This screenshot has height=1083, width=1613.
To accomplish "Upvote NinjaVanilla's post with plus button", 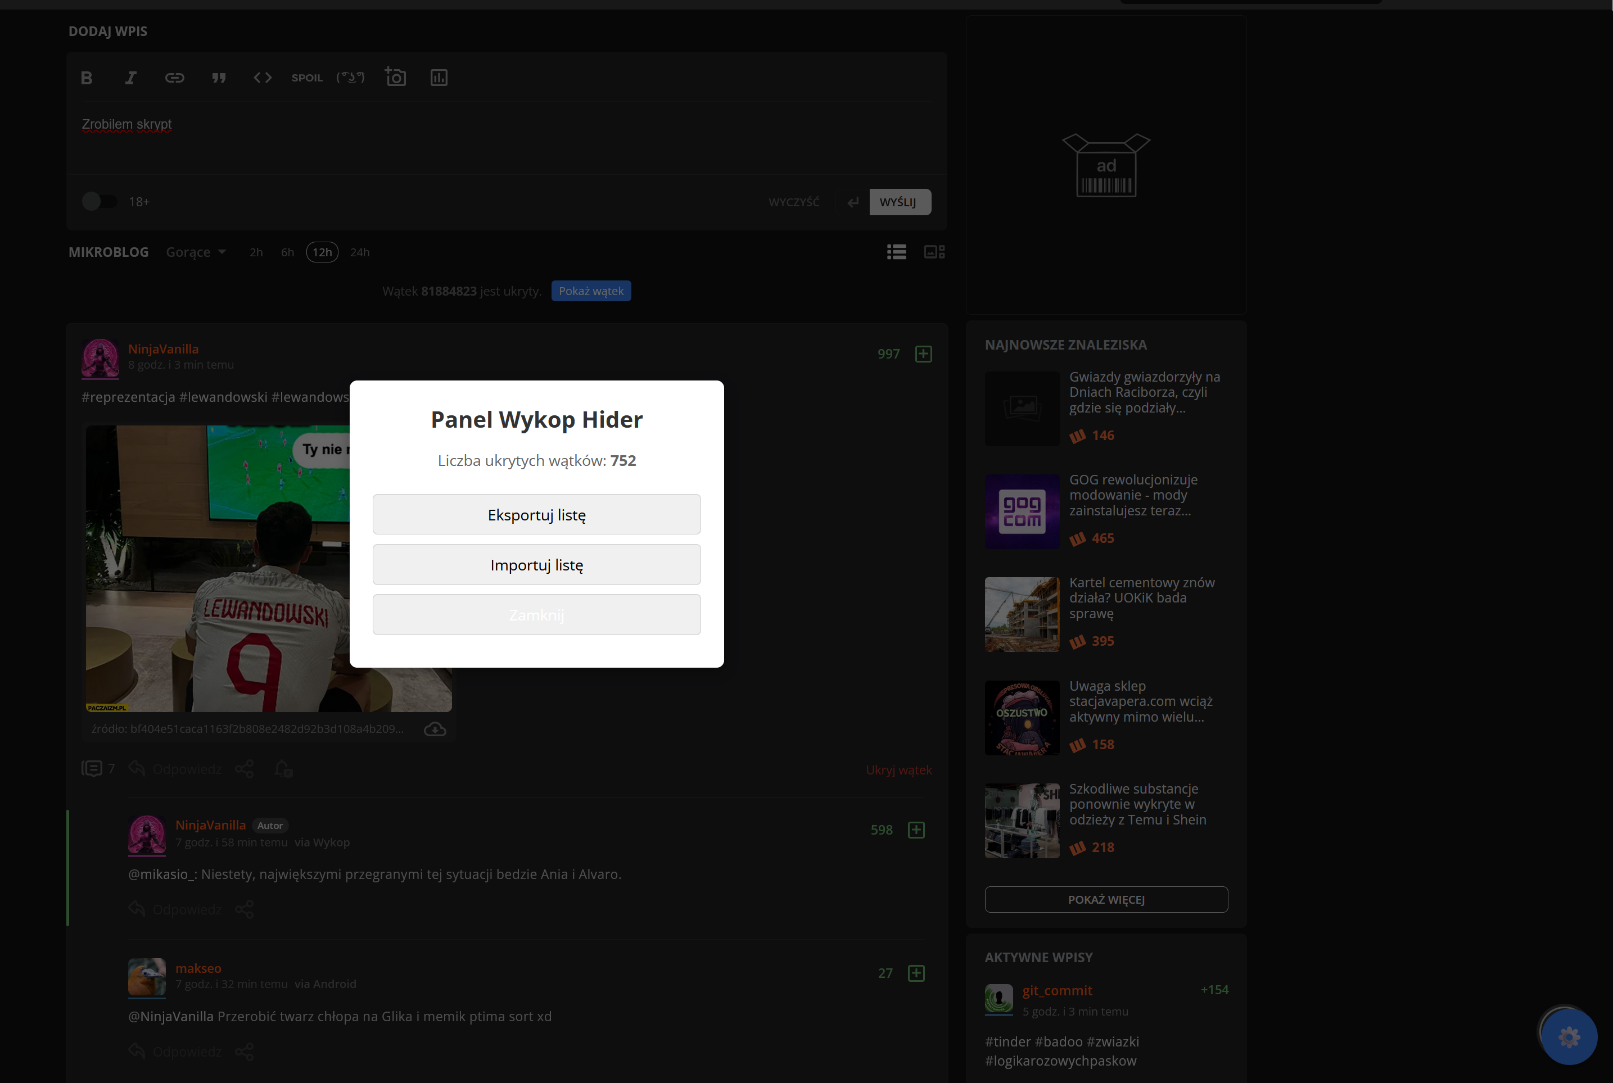I will tap(924, 354).
